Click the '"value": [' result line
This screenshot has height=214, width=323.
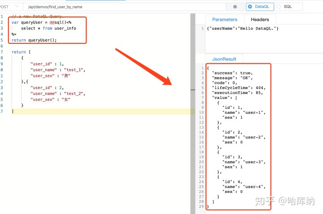225,98
